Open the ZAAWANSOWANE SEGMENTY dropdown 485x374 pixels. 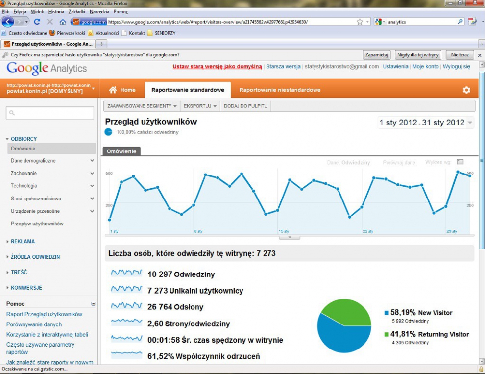(142, 106)
